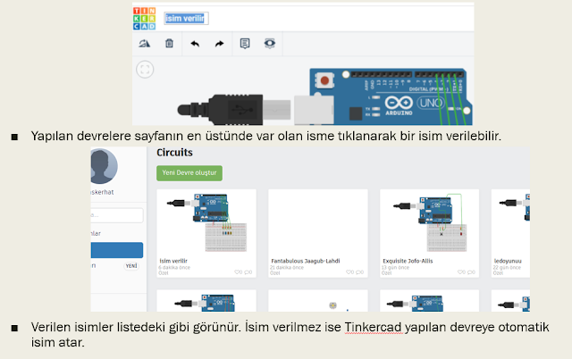572x359 pixels.
Task: Click the Arduino reset button
Action: coord(324,80)
